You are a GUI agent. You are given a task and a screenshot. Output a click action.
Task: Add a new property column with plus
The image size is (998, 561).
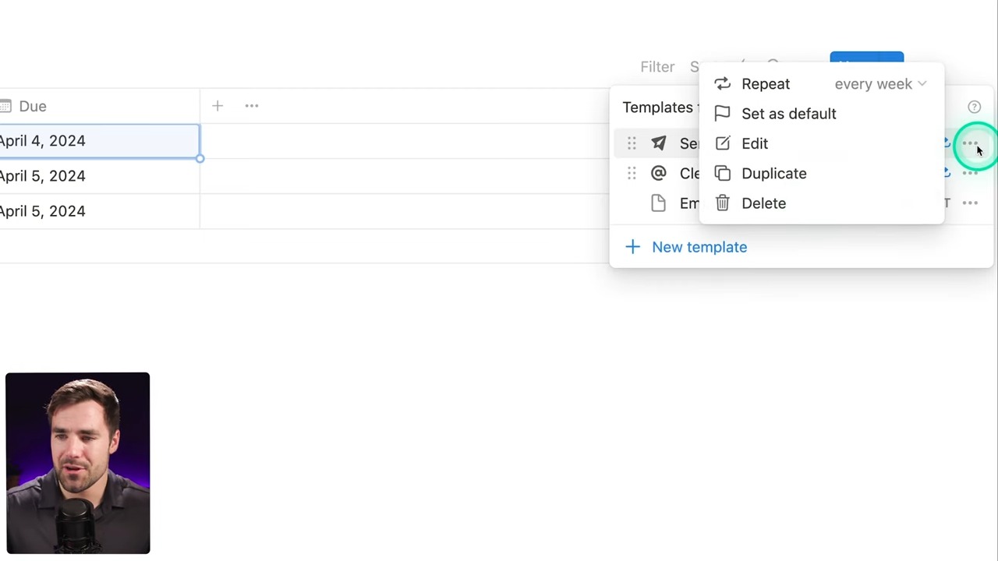click(218, 106)
